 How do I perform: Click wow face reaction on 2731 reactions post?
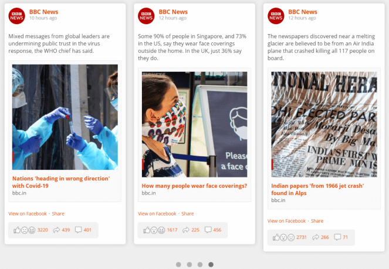point(283,238)
